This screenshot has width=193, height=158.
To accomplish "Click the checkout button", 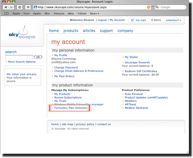I will point(173,20).
